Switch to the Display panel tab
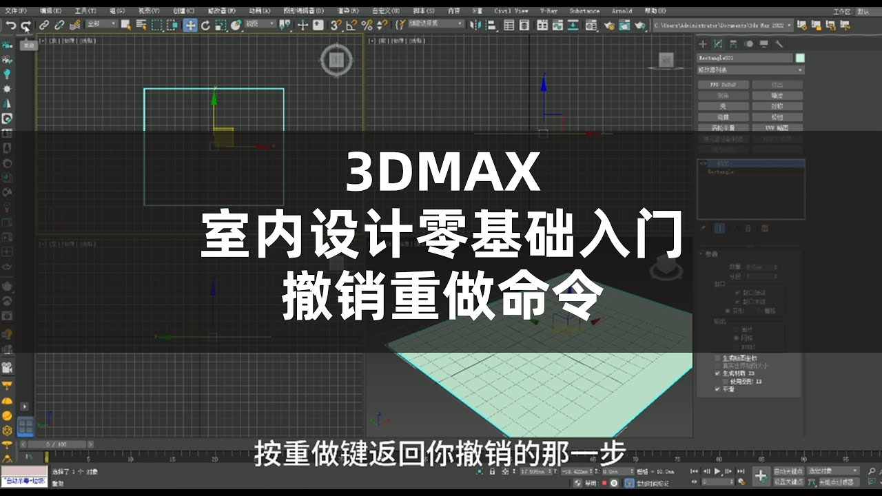Image resolution: width=882 pixels, height=496 pixels. point(763,44)
